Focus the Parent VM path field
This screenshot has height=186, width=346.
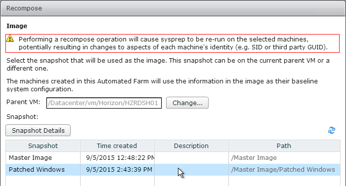click(x=104, y=103)
